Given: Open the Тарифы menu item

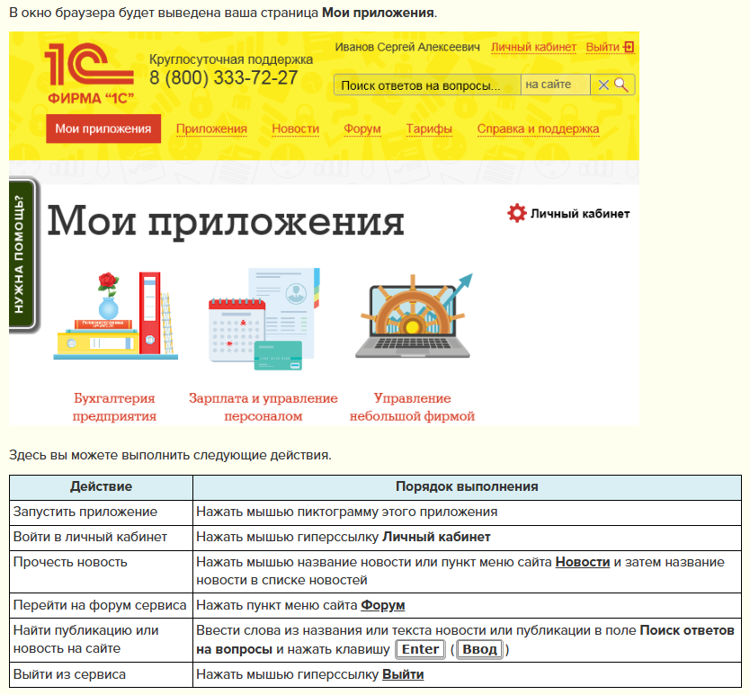Looking at the screenshot, I should tap(429, 129).
